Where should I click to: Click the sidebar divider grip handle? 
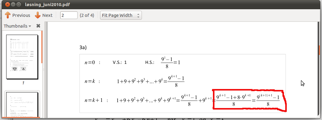pyautogui.click(x=44, y=70)
